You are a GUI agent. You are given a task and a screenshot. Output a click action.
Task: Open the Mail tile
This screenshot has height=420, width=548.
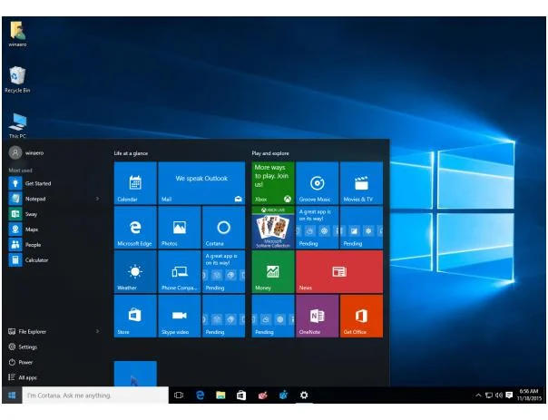[201, 182]
